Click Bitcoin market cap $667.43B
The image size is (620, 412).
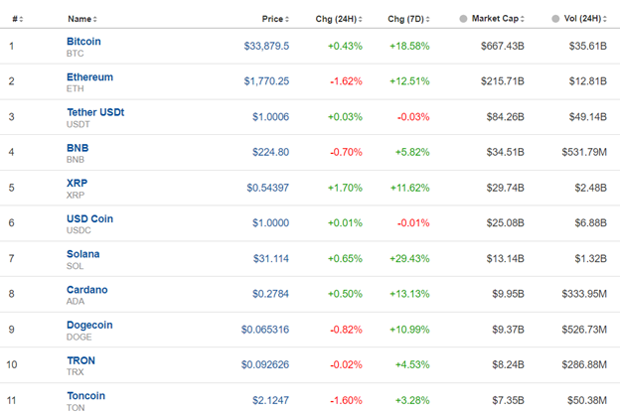tap(503, 47)
